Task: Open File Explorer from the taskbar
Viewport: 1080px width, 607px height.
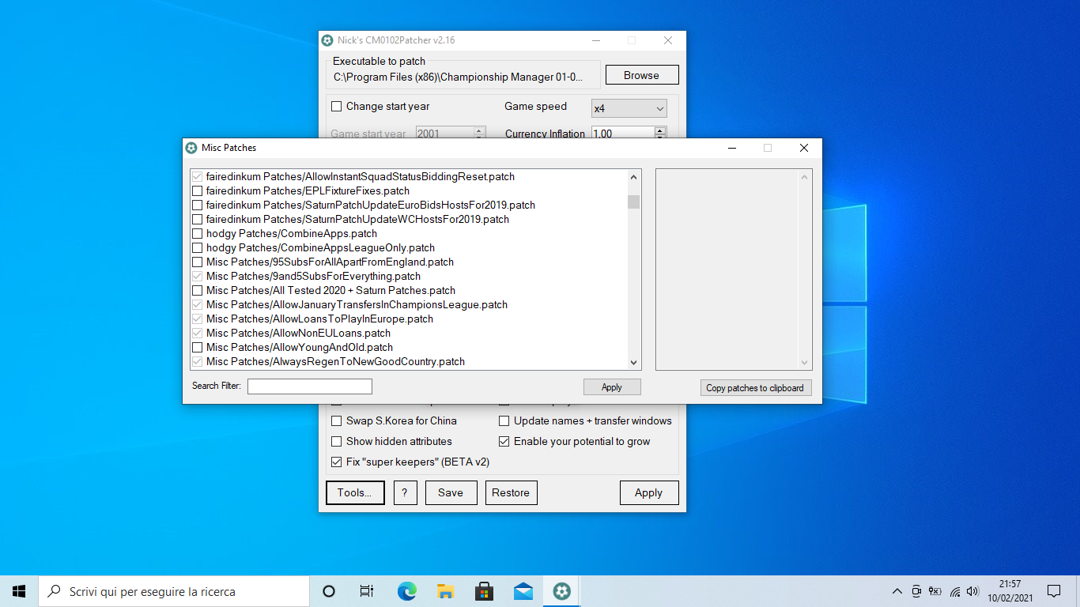Action: (x=445, y=591)
